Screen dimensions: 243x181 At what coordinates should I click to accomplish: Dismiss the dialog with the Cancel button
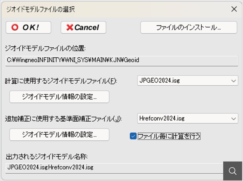(x=83, y=28)
